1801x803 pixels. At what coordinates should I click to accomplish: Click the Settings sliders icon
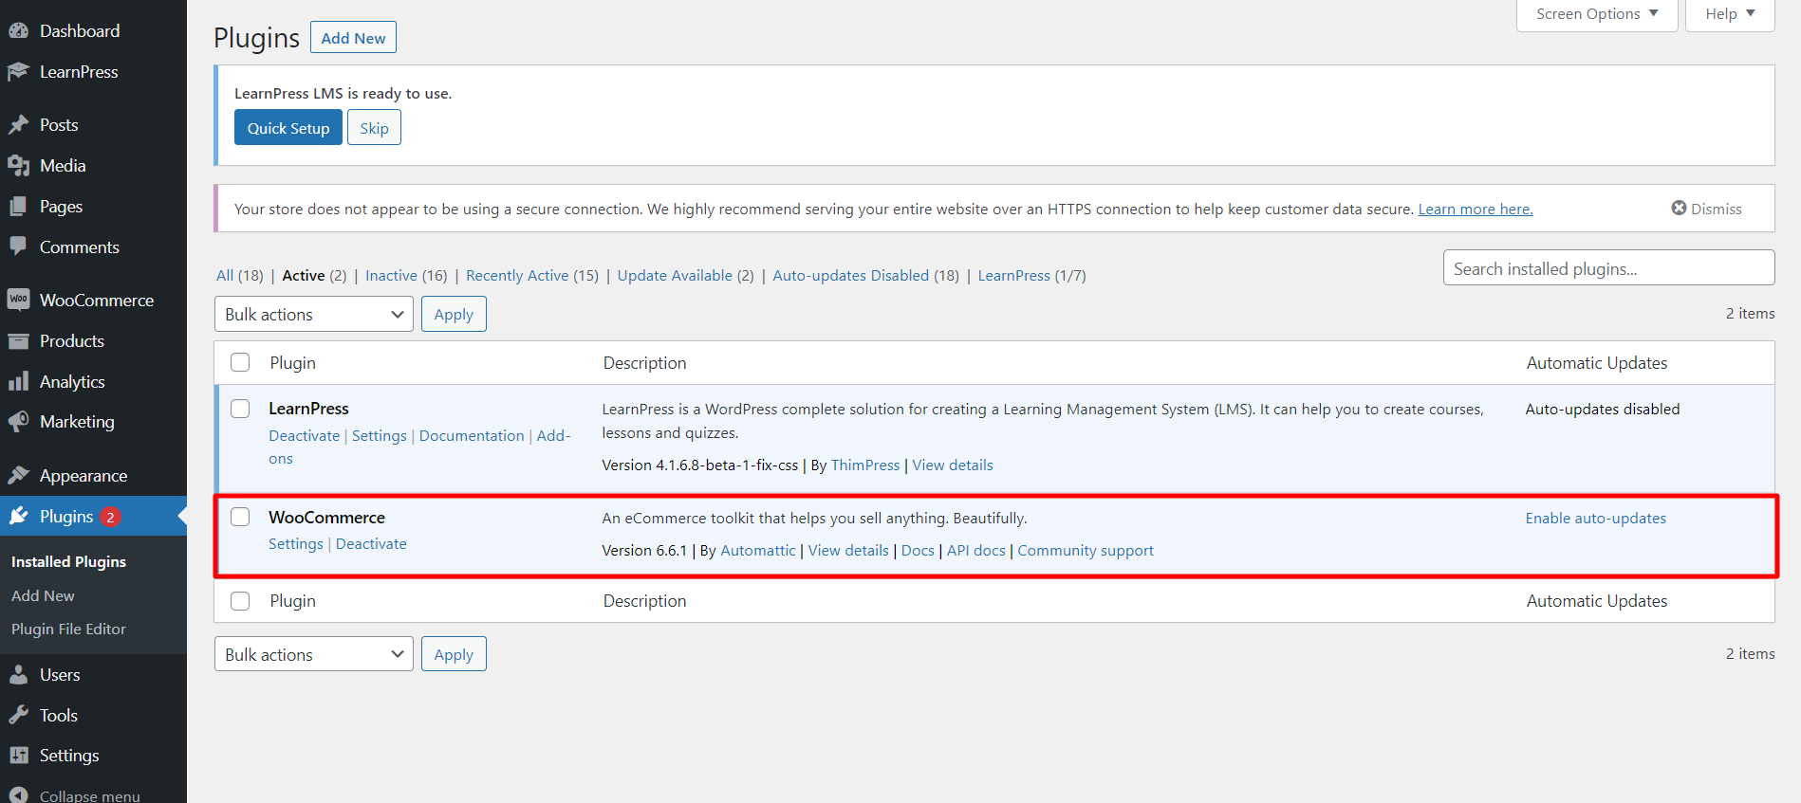pos(18,756)
